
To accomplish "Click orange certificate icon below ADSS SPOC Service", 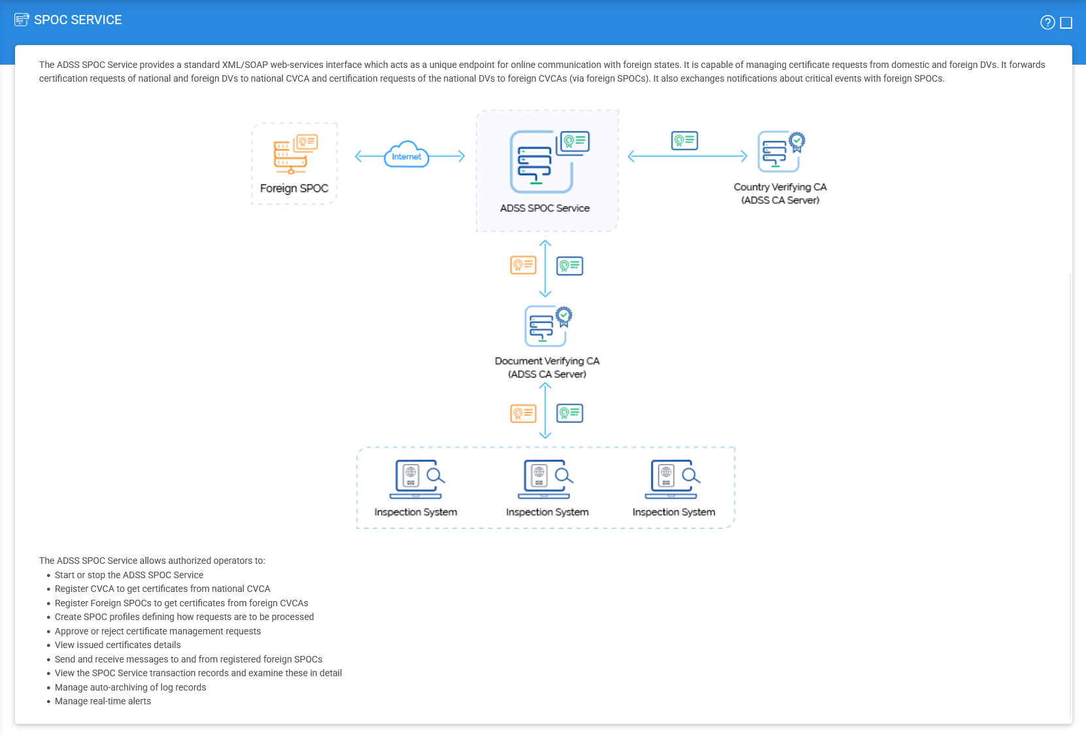I will click(523, 265).
